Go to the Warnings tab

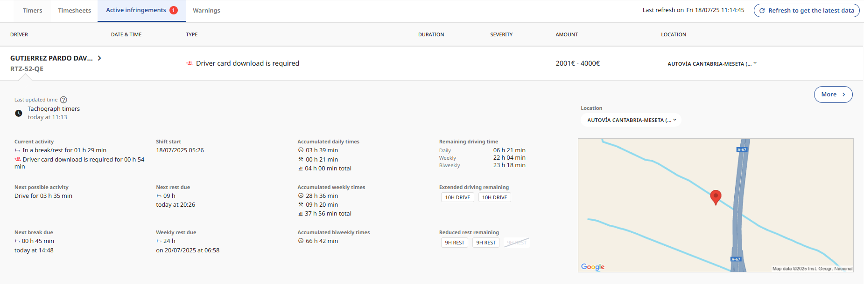pyautogui.click(x=206, y=11)
